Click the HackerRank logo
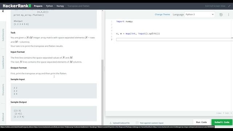233x131 pixels. pos(17,6)
